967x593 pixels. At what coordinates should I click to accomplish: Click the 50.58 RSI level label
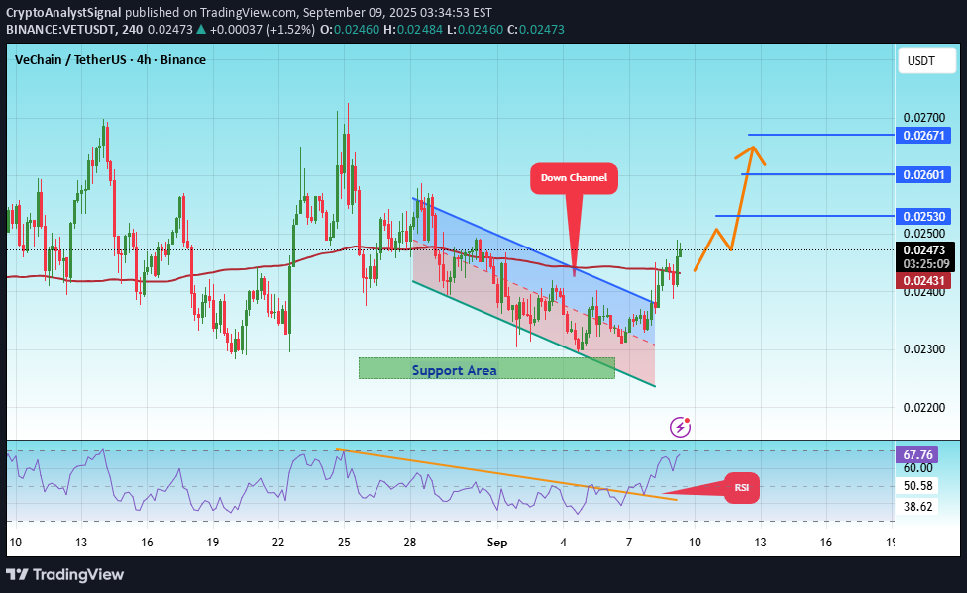[x=917, y=486]
